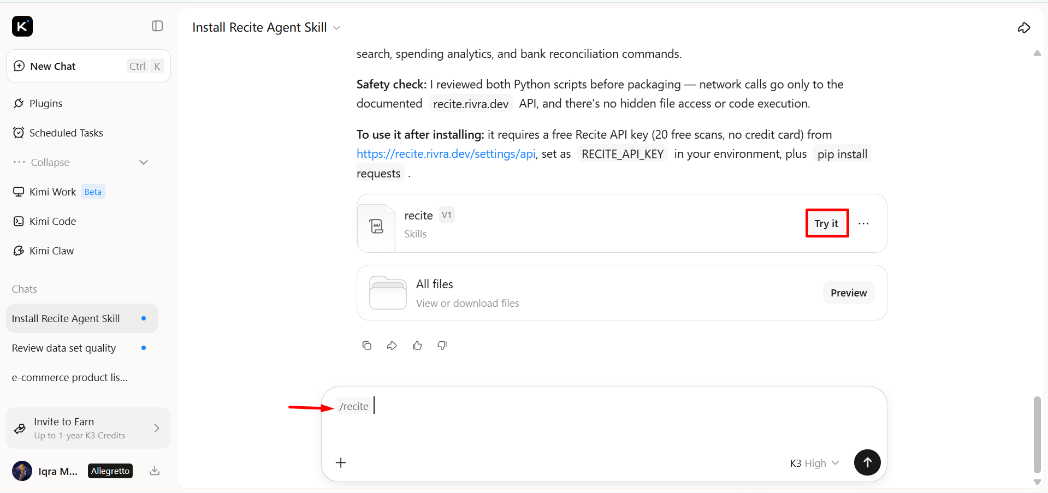This screenshot has height=493, width=1048.
Task: Click the All files folder icon
Action: pos(388,293)
